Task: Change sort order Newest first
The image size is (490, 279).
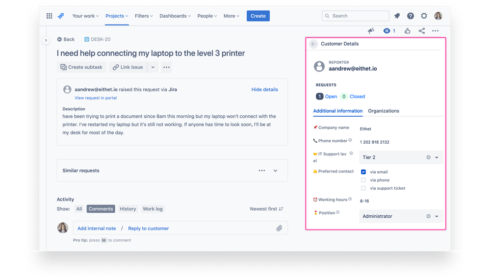Action: [x=266, y=209]
